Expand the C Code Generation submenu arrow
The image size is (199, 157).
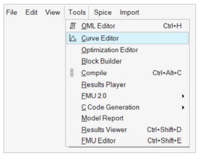point(183,107)
